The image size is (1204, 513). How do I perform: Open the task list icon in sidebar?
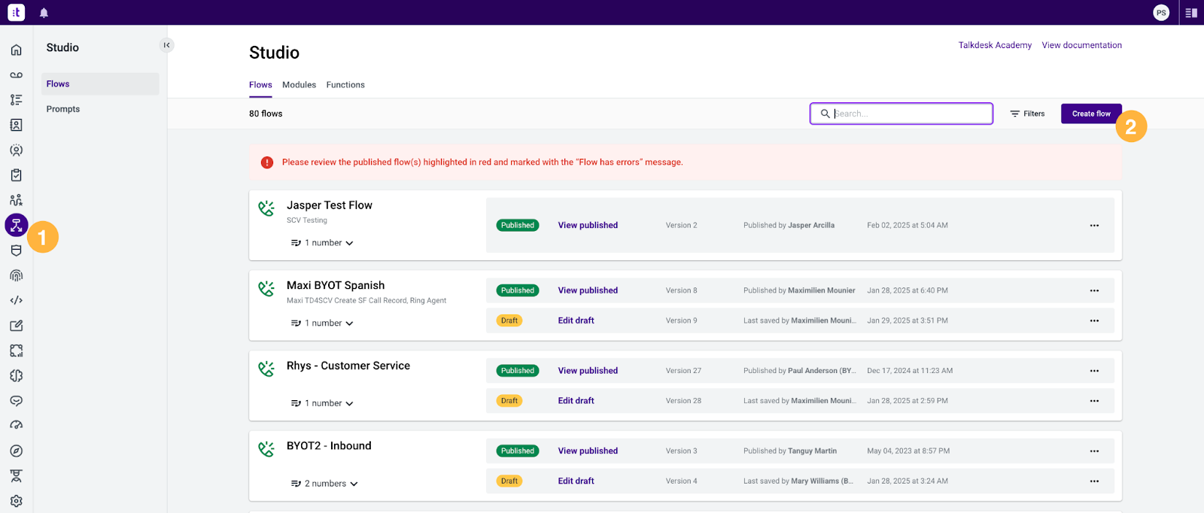[x=16, y=100]
